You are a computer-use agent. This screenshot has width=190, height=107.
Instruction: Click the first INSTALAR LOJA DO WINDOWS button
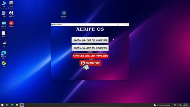[90, 40]
